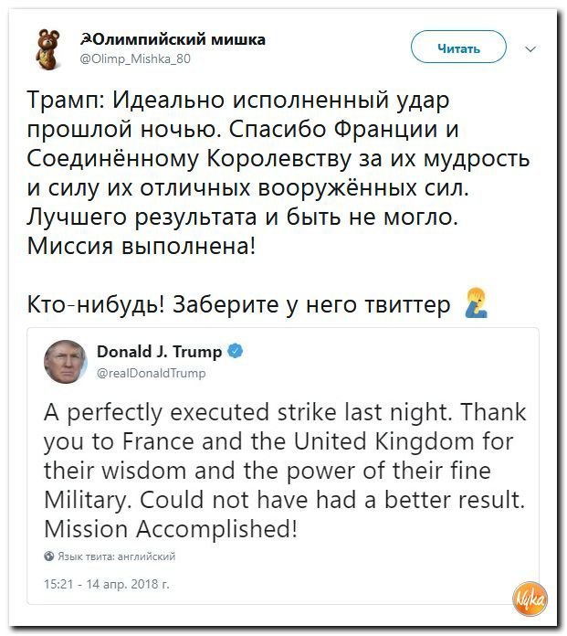
Task: Click the Миссия выполнена! line
Action: tap(142, 246)
